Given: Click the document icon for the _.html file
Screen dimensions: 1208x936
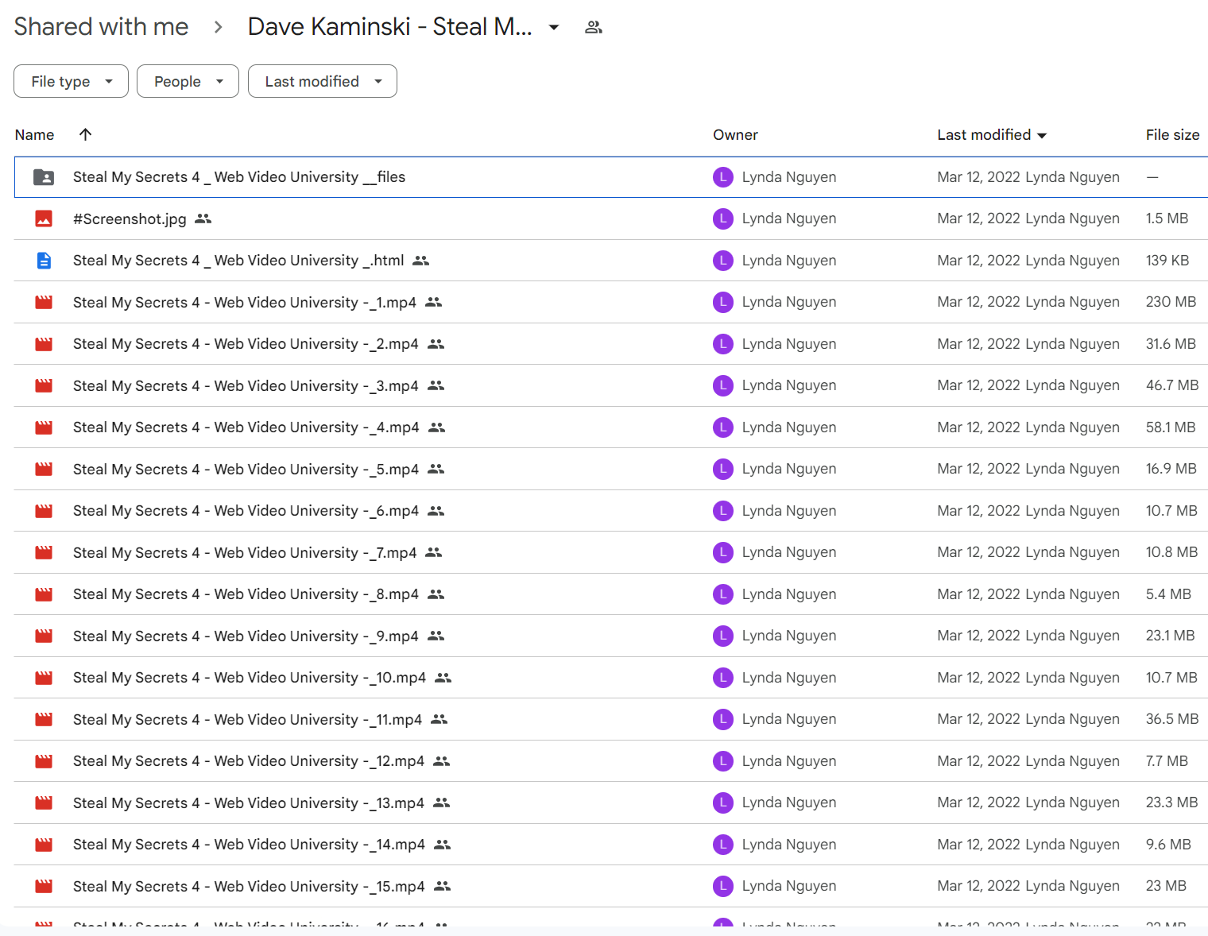Looking at the screenshot, I should pyautogui.click(x=44, y=261).
